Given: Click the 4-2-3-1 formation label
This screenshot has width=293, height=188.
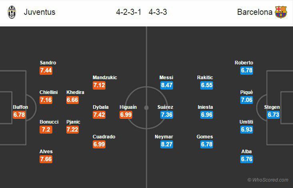Looking at the screenshot, I should [129, 12].
